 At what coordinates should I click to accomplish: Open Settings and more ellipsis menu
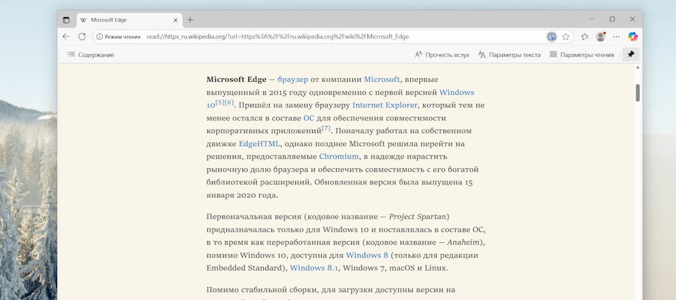tap(616, 37)
